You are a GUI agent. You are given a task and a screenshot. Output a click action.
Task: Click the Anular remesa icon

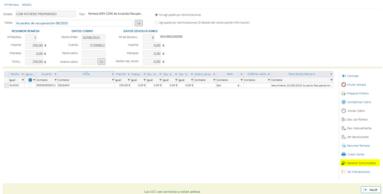point(344,85)
